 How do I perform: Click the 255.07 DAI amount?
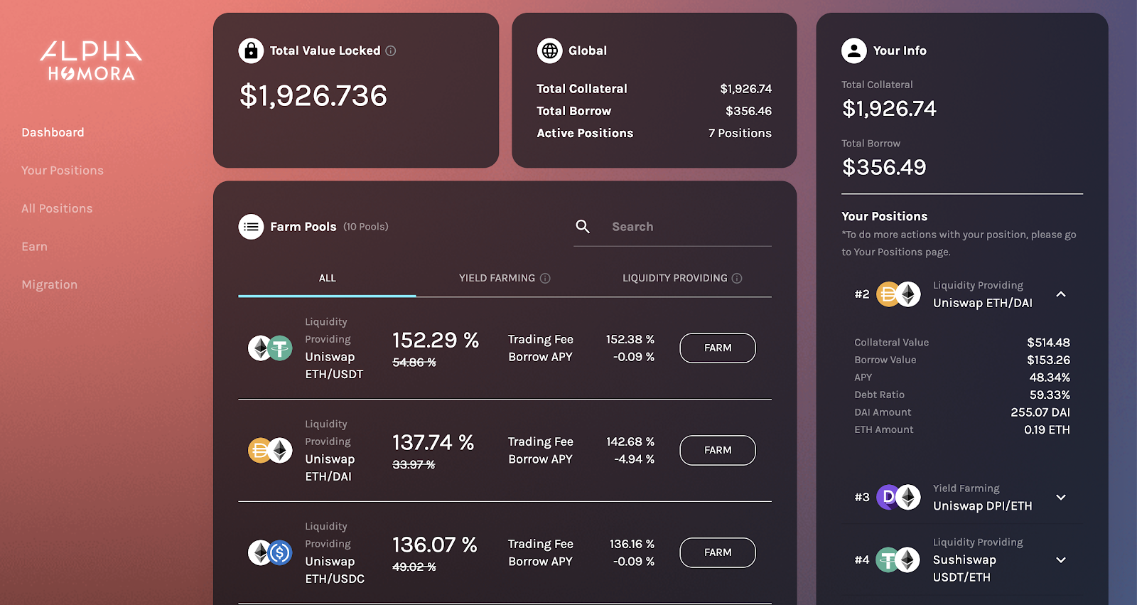pos(1040,412)
